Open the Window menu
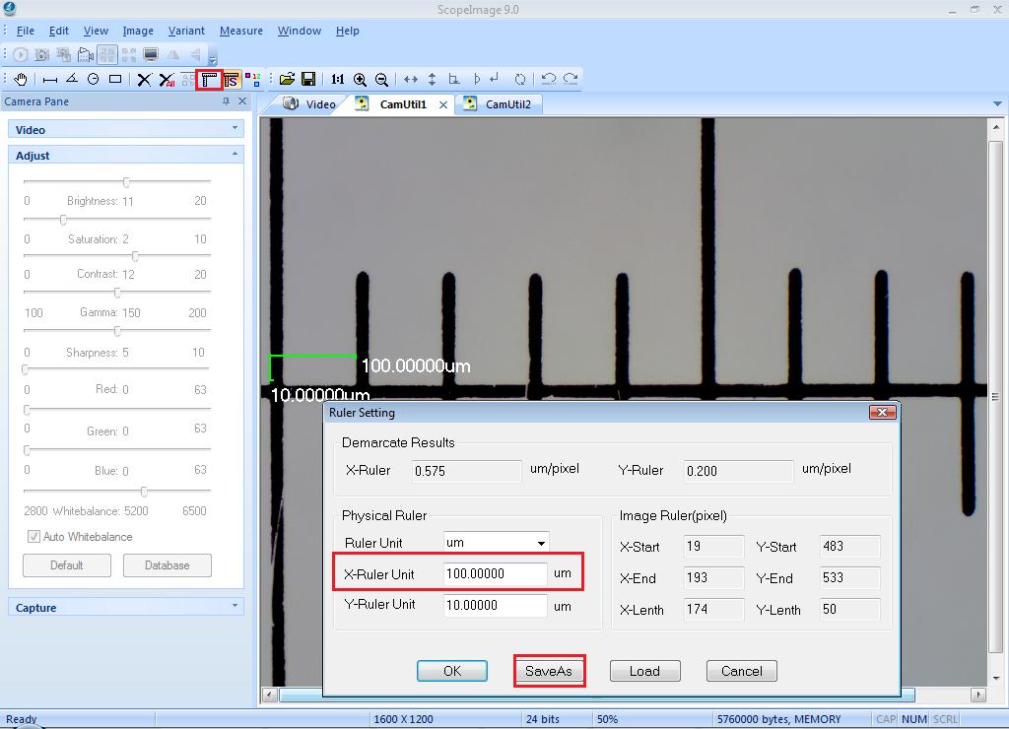1009x729 pixels. click(300, 31)
